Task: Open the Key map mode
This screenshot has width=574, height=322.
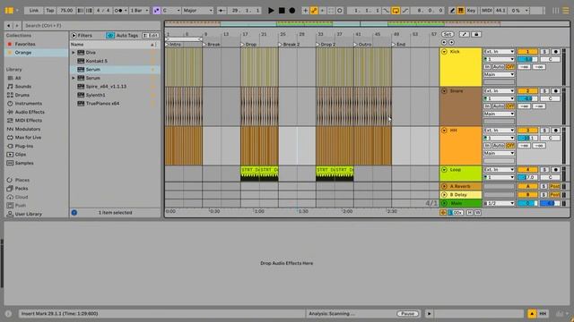Action: click(x=471, y=11)
